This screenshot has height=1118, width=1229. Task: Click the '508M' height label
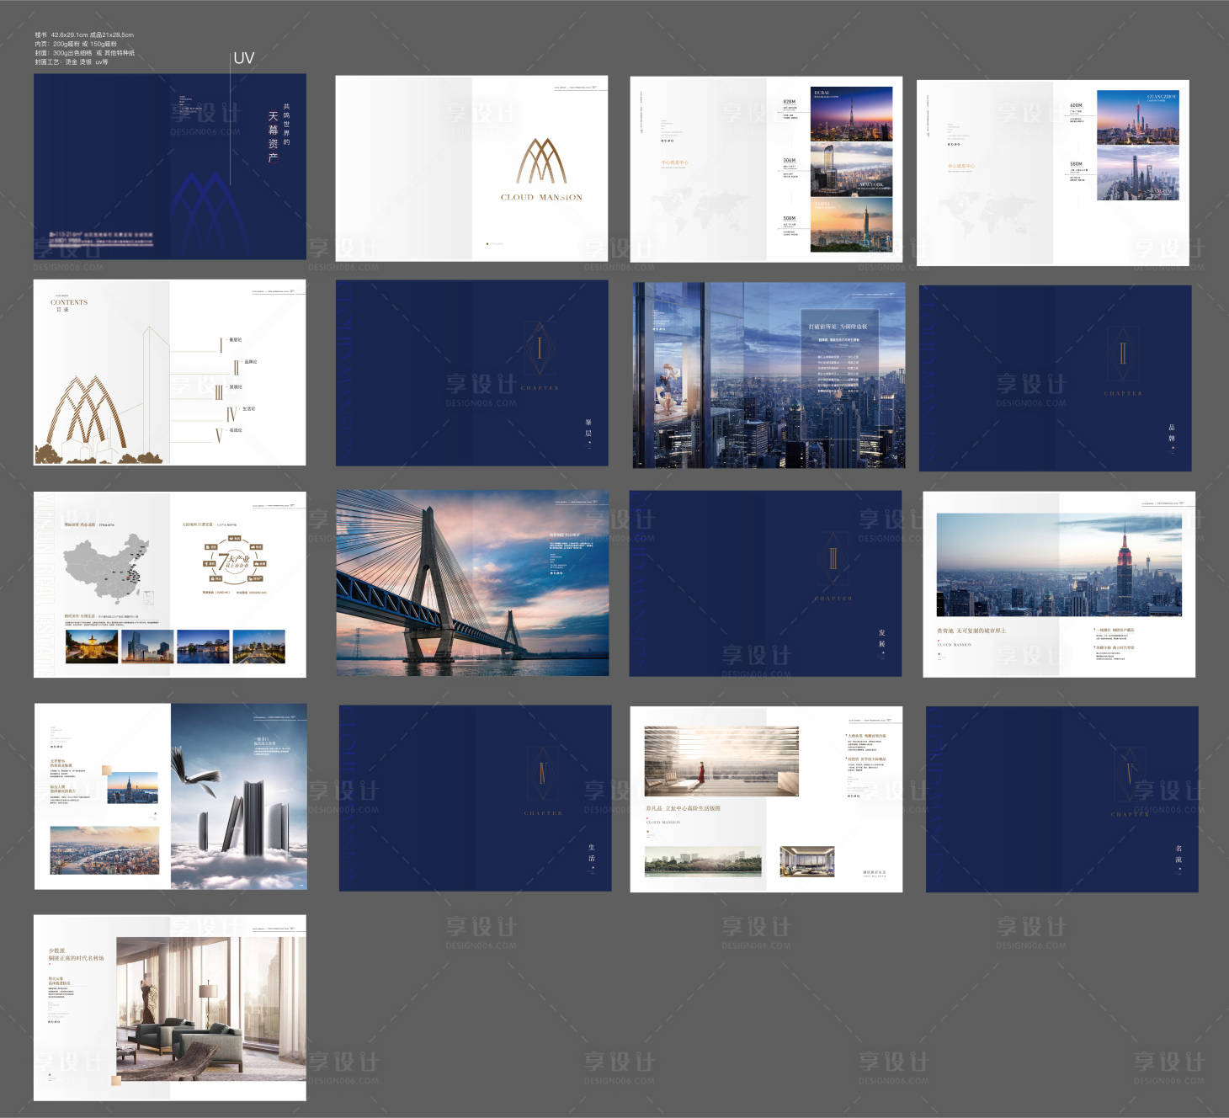pyautogui.click(x=789, y=218)
